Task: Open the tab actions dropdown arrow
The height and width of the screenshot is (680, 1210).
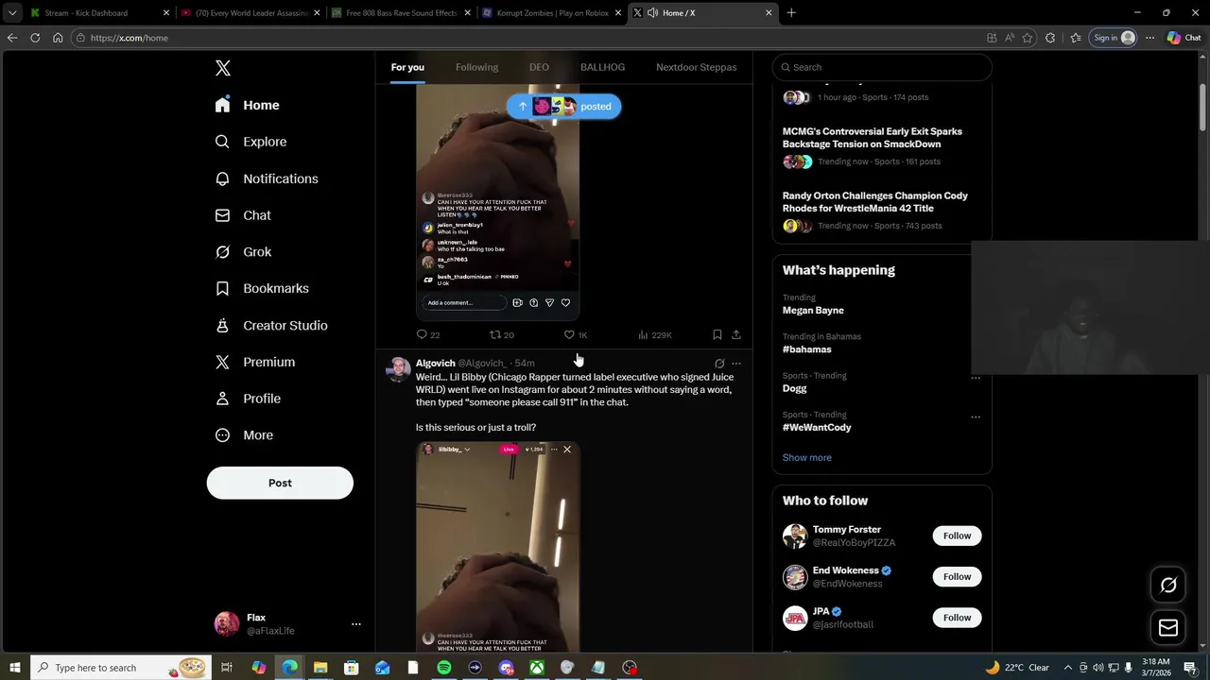Action: coord(11,13)
